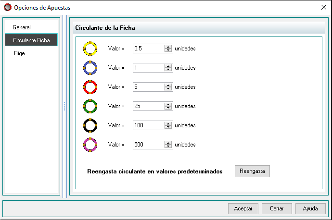Confirm with the Aceptar button
Image resolution: width=332 pixels, height=220 pixels.
tap(243, 208)
